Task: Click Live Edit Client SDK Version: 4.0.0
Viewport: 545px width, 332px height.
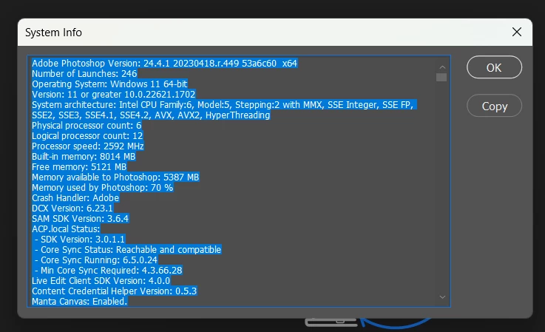Action: click(x=101, y=280)
